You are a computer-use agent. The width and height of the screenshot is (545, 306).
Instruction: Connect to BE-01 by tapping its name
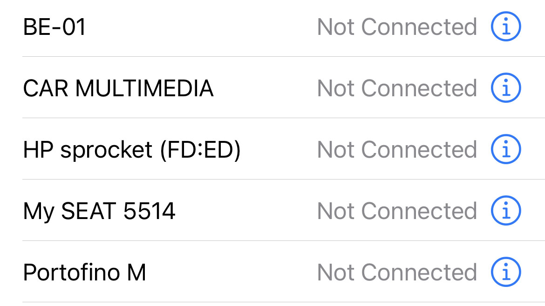click(54, 27)
